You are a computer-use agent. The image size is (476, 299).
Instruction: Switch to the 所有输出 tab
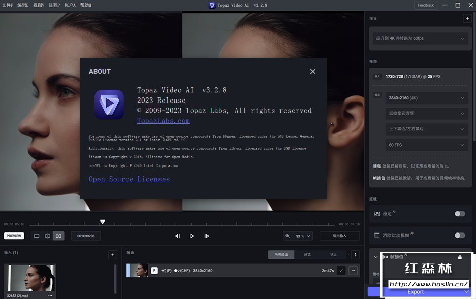click(x=281, y=254)
